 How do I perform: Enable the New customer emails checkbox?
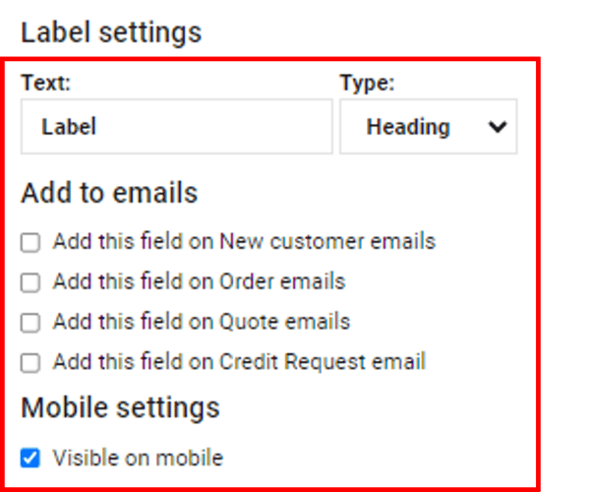coord(30,242)
